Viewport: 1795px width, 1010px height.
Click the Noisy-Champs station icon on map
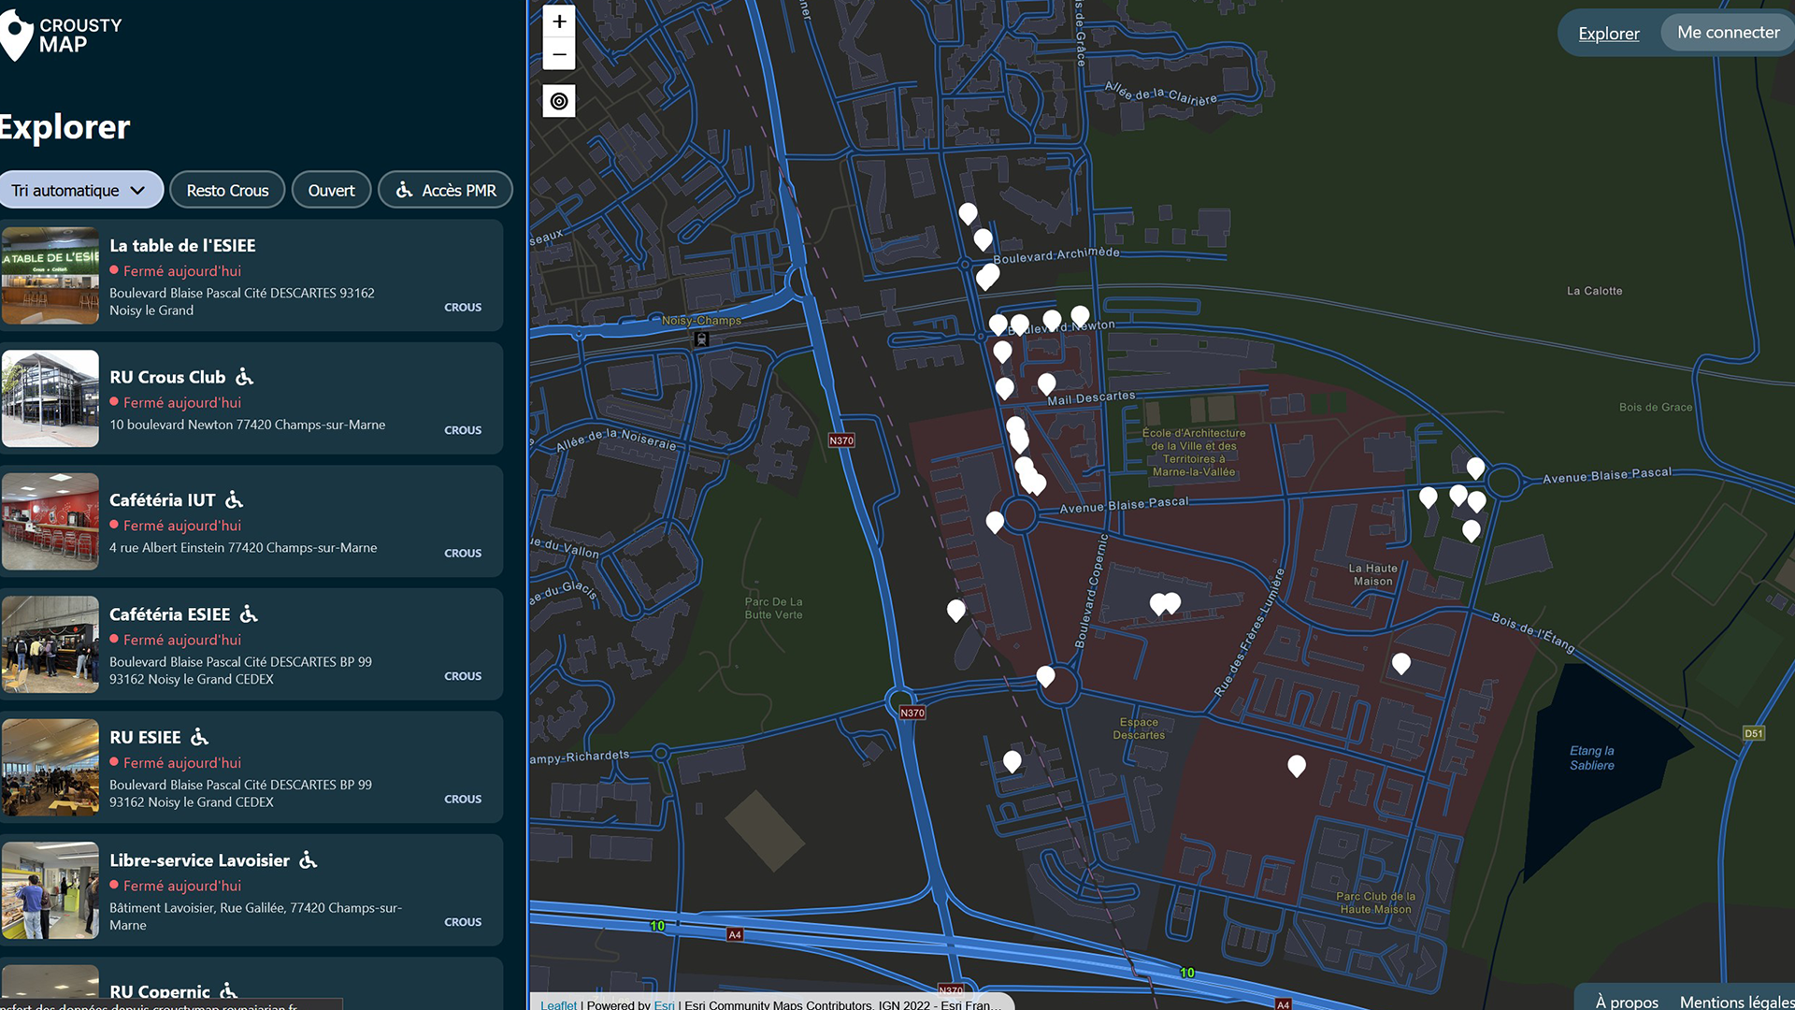coord(701,339)
